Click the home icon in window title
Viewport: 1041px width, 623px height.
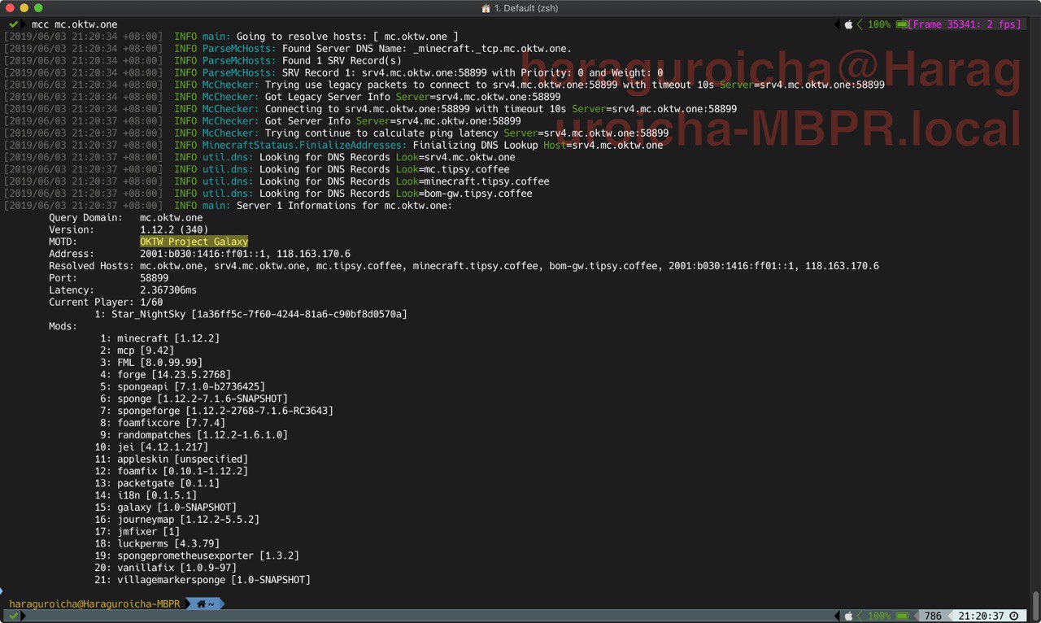point(486,8)
